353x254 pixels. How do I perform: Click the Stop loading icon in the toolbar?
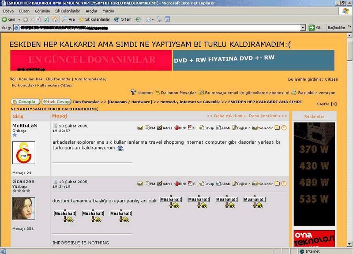(x=38, y=19)
